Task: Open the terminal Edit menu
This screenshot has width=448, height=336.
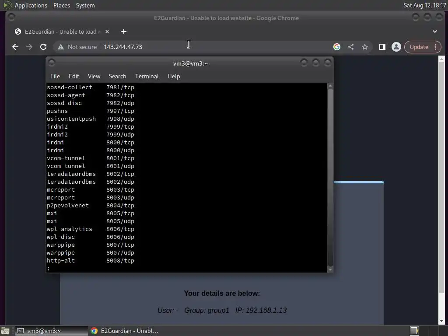Action: pyautogui.click(x=73, y=76)
